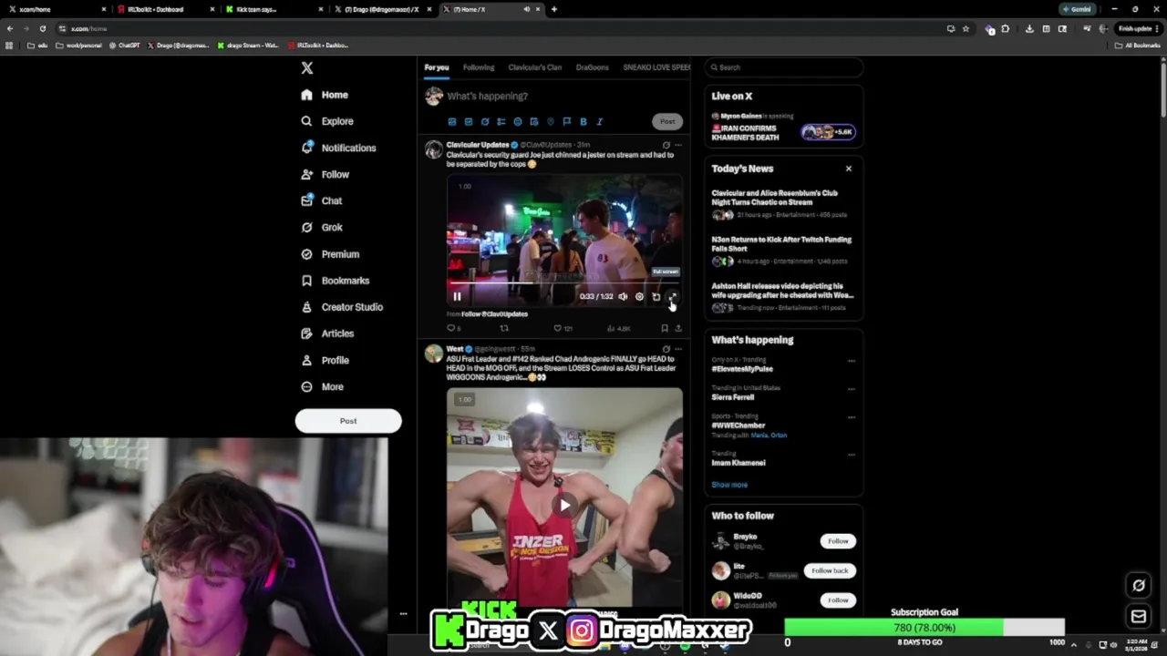The width and height of the screenshot is (1167, 656).
Task: Open Explore from the sidebar
Action: [x=327, y=121]
